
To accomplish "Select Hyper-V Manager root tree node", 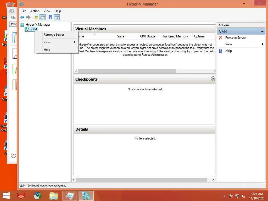I will coord(38,25).
